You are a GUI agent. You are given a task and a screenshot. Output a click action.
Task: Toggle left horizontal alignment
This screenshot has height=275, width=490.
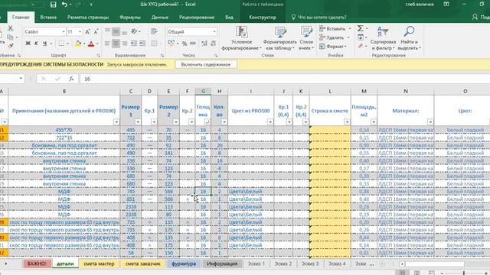pyautogui.click(x=107, y=44)
